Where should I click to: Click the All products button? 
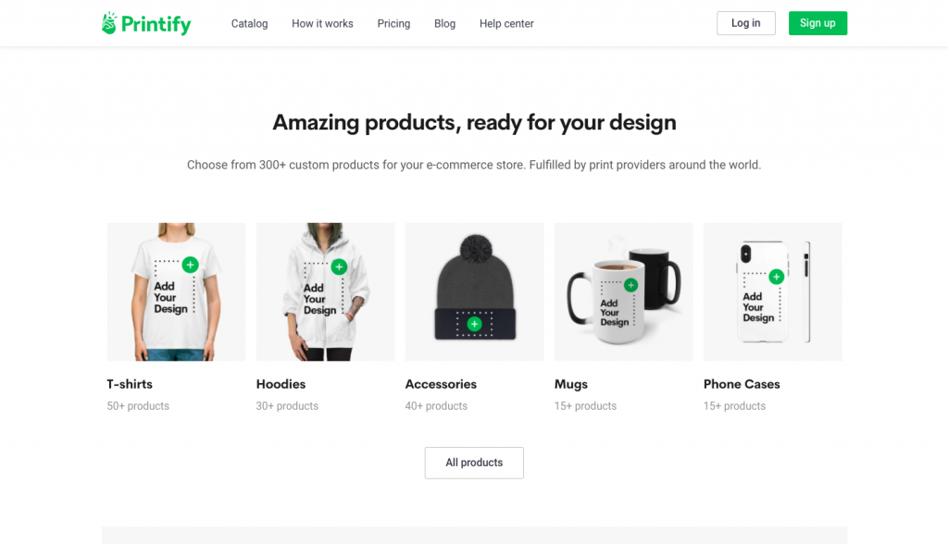[x=474, y=463]
